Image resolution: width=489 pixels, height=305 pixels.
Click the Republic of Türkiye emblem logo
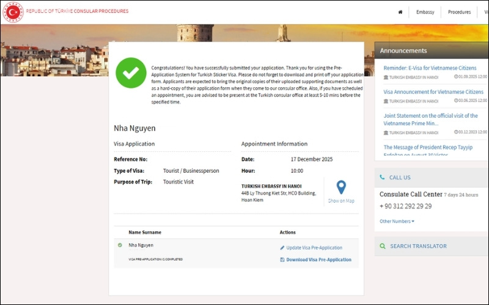13,12
